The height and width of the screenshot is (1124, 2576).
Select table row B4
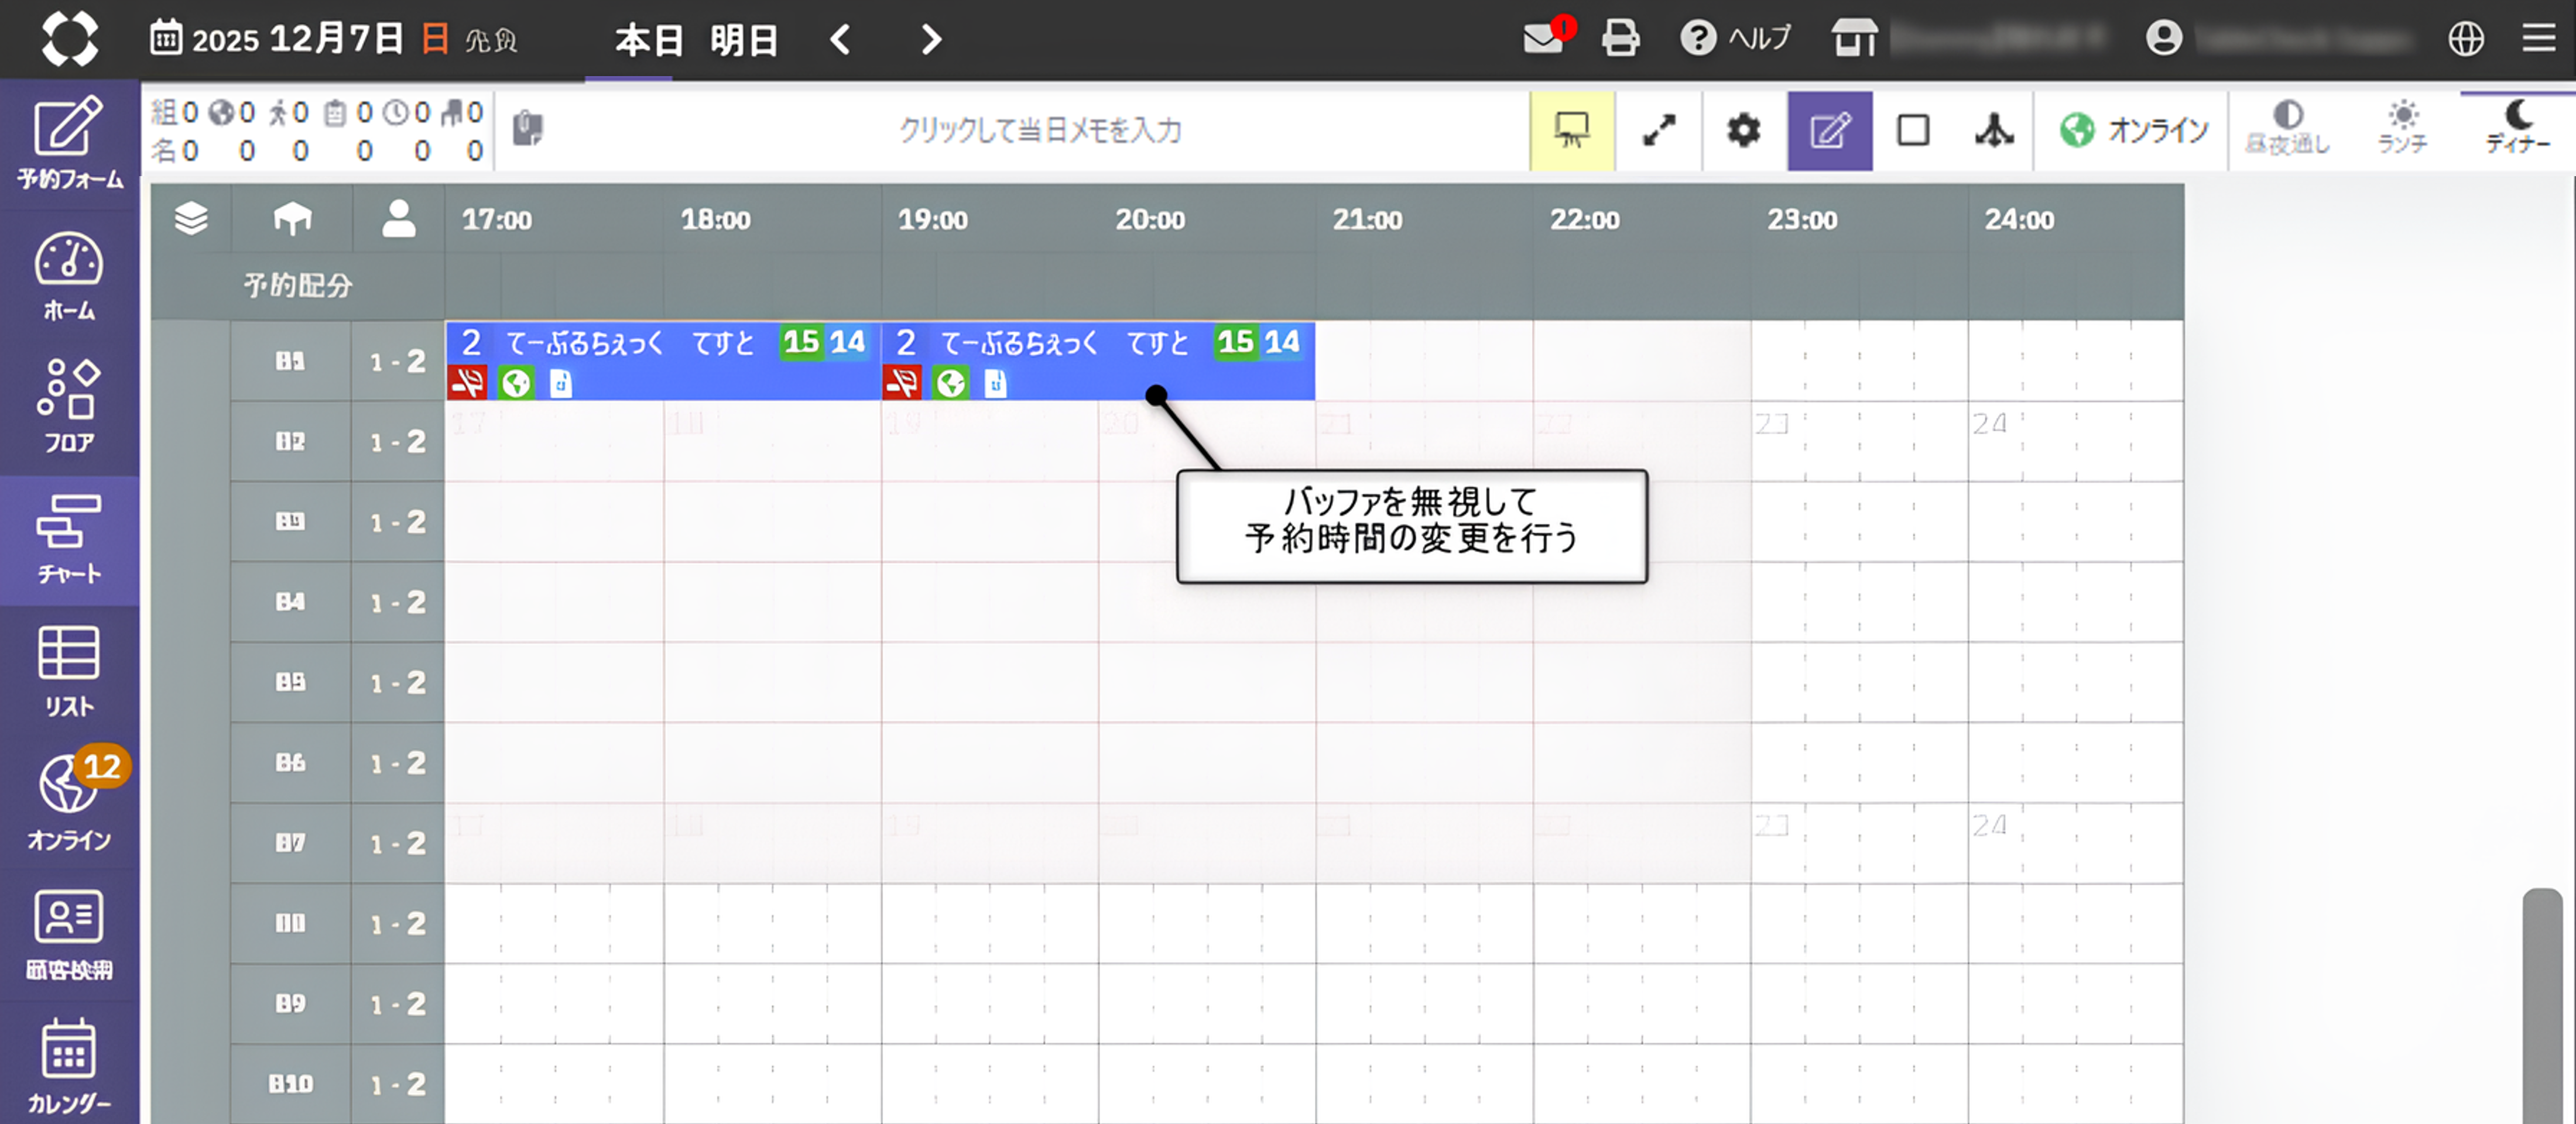point(290,603)
